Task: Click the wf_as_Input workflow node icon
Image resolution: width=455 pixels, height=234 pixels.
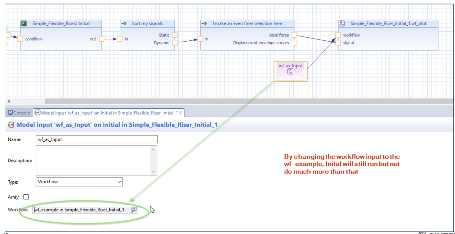Action: click(291, 72)
